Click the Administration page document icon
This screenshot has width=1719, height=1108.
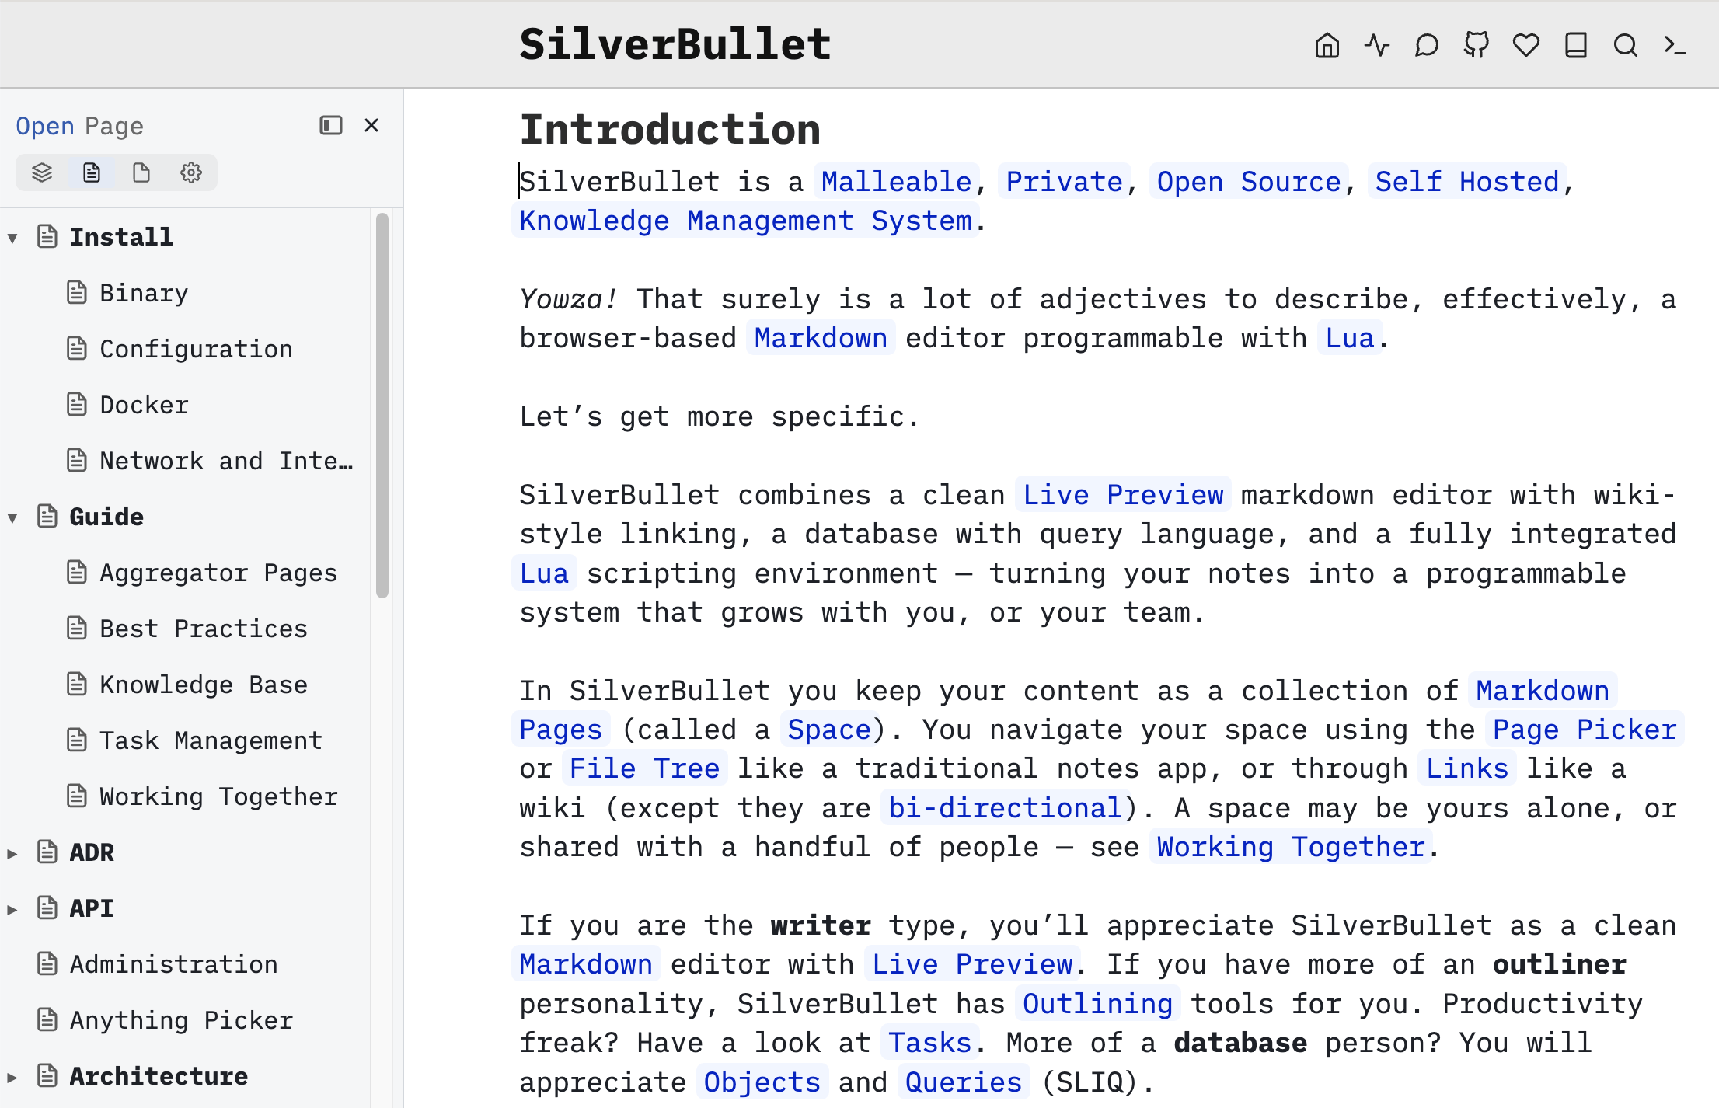47,963
